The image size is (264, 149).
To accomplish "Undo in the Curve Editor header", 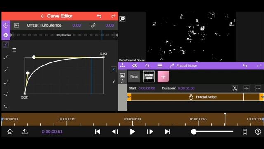I will (x=99, y=16).
